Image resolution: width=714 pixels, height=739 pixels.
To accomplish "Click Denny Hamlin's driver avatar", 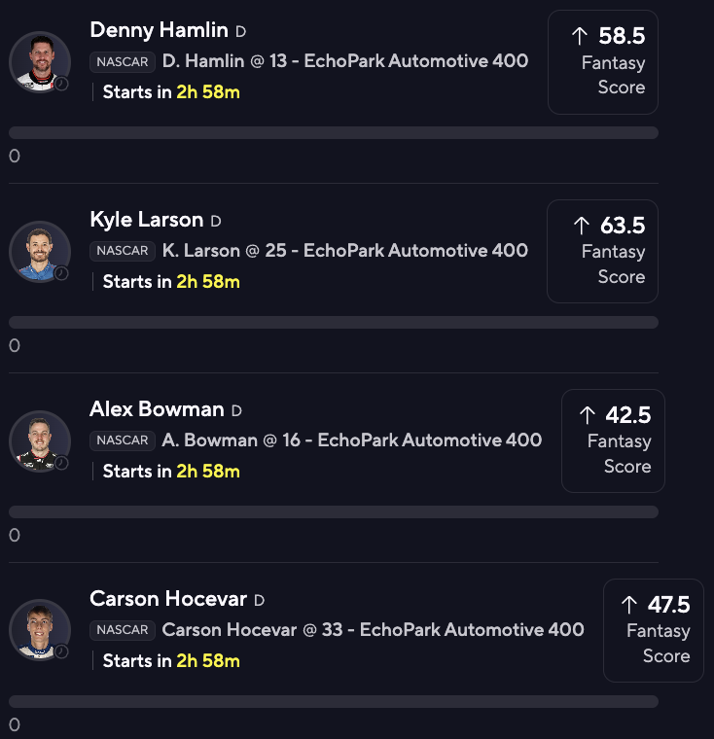I will pyautogui.click(x=40, y=61).
